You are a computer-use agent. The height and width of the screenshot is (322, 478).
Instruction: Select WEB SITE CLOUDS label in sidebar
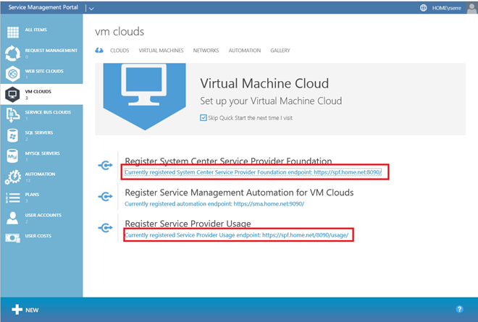pyautogui.click(x=44, y=71)
